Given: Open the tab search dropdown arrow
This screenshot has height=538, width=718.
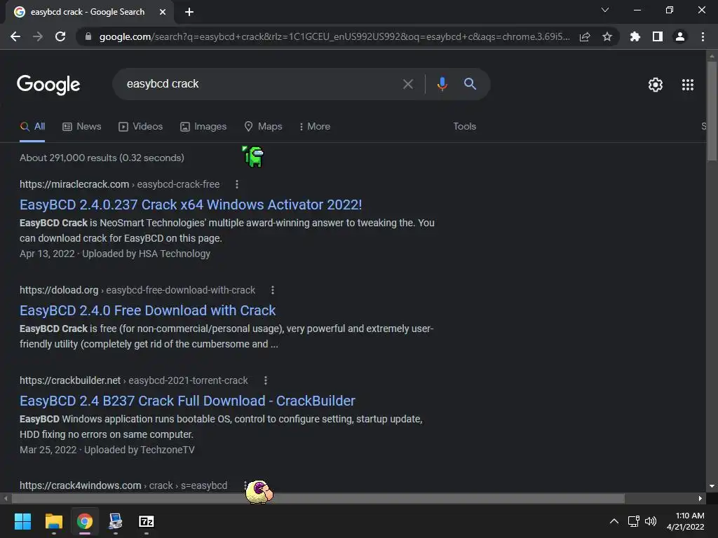Looking at the screenshot, I should pyautogui.click(x=605, y=10).
